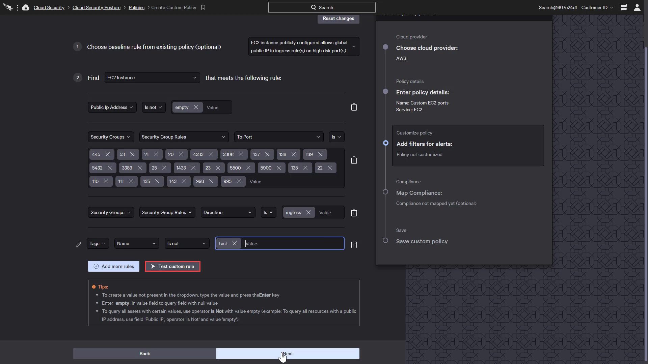The image size is (648, 364).
Task: Remove port 110 chip
Action: [106, 181]
